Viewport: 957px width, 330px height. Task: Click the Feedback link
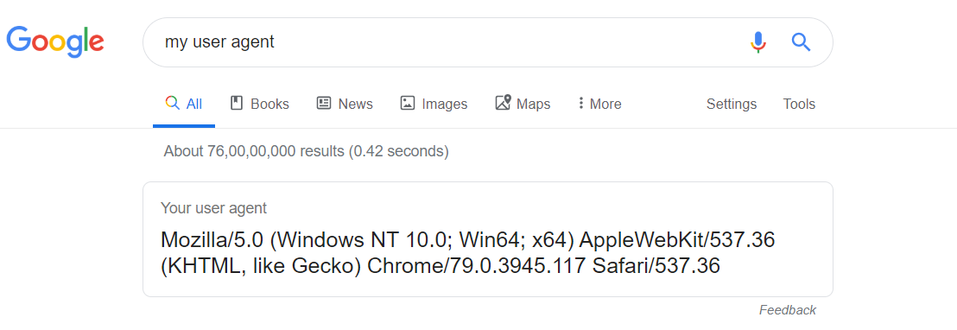[x=788, y=310]
